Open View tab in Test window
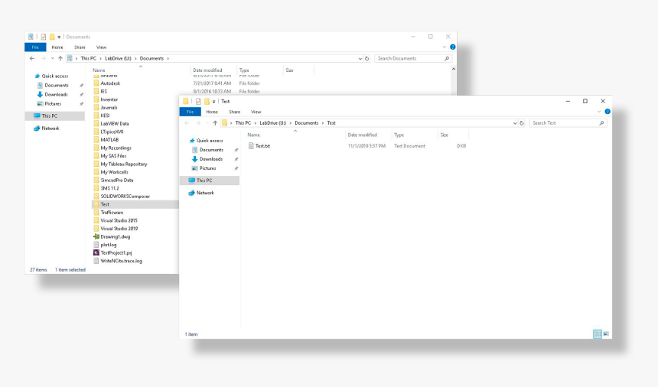 click(256, 112)
